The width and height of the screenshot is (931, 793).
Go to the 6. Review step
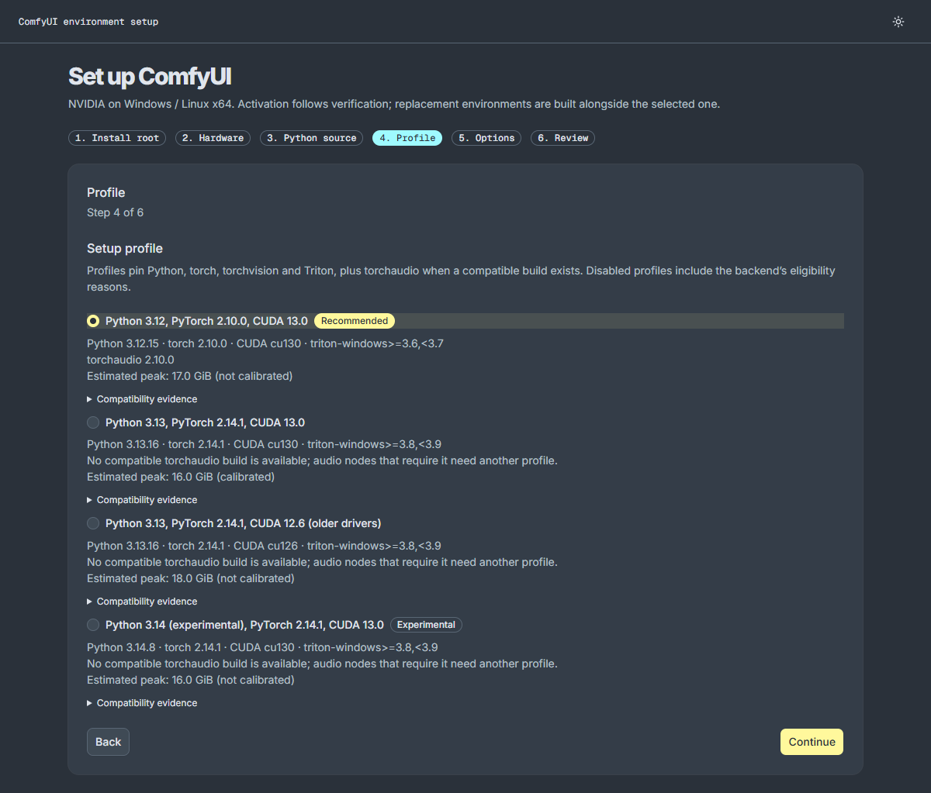pos(563,138)
